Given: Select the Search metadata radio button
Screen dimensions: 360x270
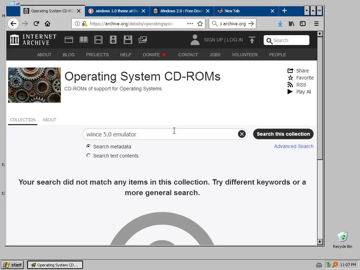Looking at the screenshot, I should (x=88, y=146).
